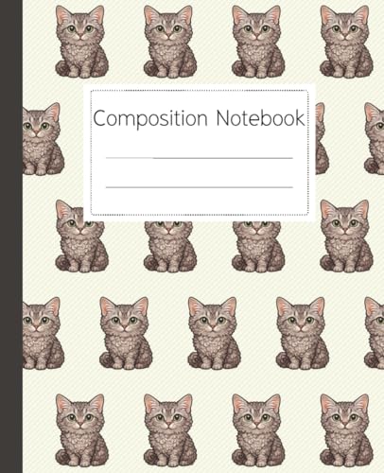Select the third kitten in the top row
384x473 pixels.
point(258,42)
